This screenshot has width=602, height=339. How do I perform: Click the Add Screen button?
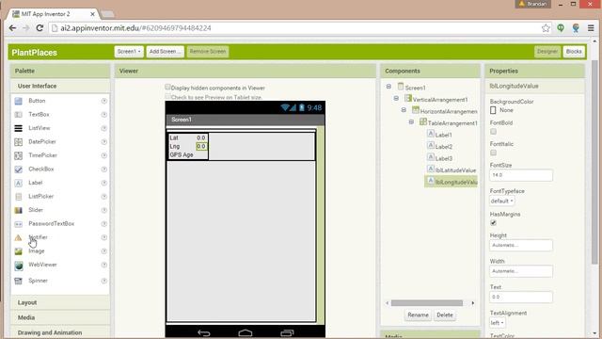(x=165, y=52)
